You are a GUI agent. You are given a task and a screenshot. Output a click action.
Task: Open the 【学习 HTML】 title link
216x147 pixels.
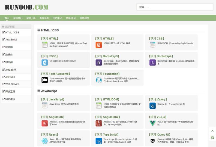[x=50, y=39]
